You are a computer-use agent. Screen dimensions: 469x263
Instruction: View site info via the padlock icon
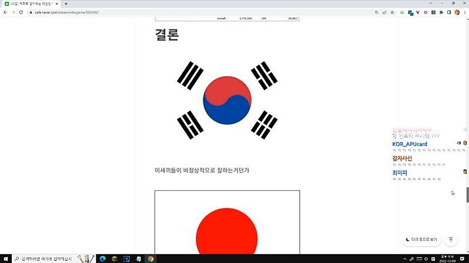point(30,12)
